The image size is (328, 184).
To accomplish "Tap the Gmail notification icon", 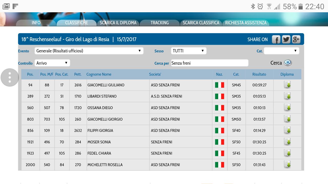I will point(6,6).
